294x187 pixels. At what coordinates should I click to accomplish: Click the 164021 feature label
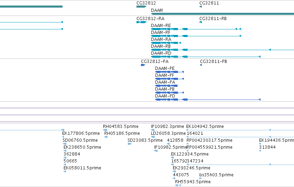pos(195,133)
